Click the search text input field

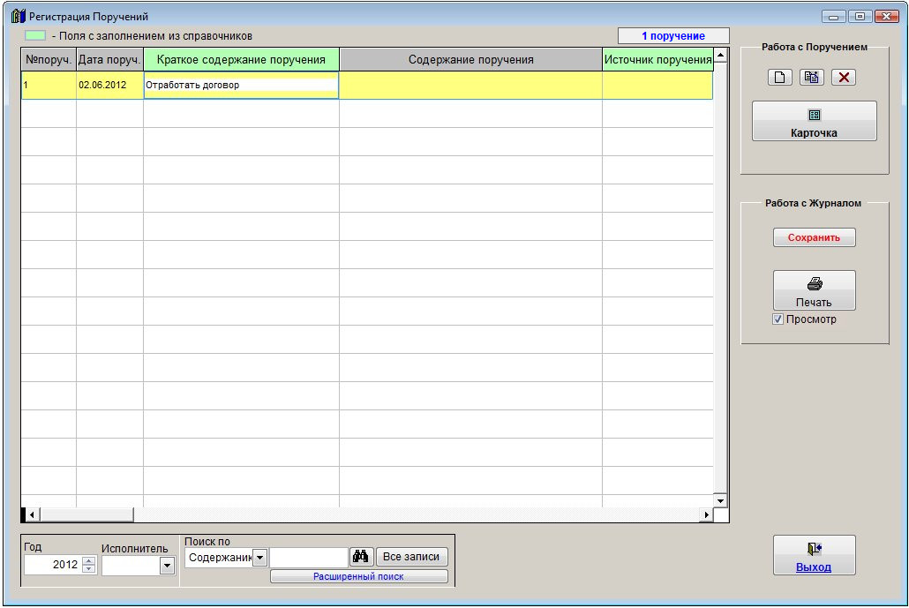(308, 558)
